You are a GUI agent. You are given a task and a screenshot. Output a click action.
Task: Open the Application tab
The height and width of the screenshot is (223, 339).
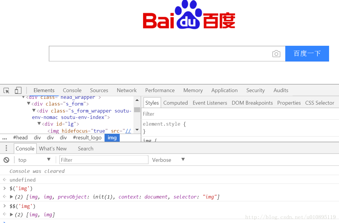coord(225,90)
